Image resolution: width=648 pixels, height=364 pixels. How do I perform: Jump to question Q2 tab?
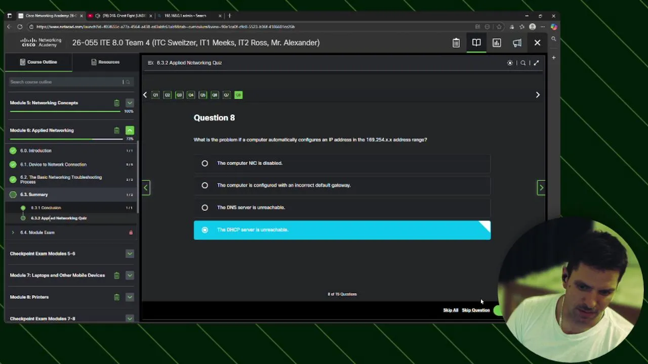(167, 95)
